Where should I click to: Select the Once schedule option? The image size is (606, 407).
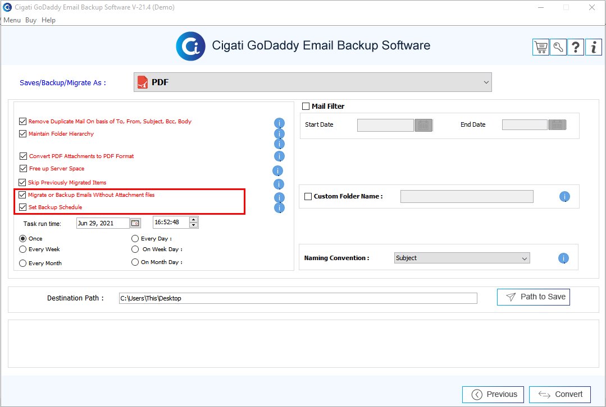23,238
